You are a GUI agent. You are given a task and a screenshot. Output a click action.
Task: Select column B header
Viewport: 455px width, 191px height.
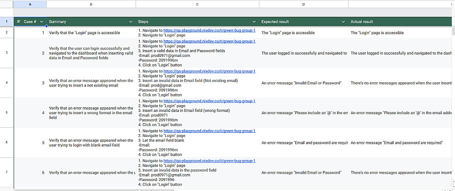[91, 4]
